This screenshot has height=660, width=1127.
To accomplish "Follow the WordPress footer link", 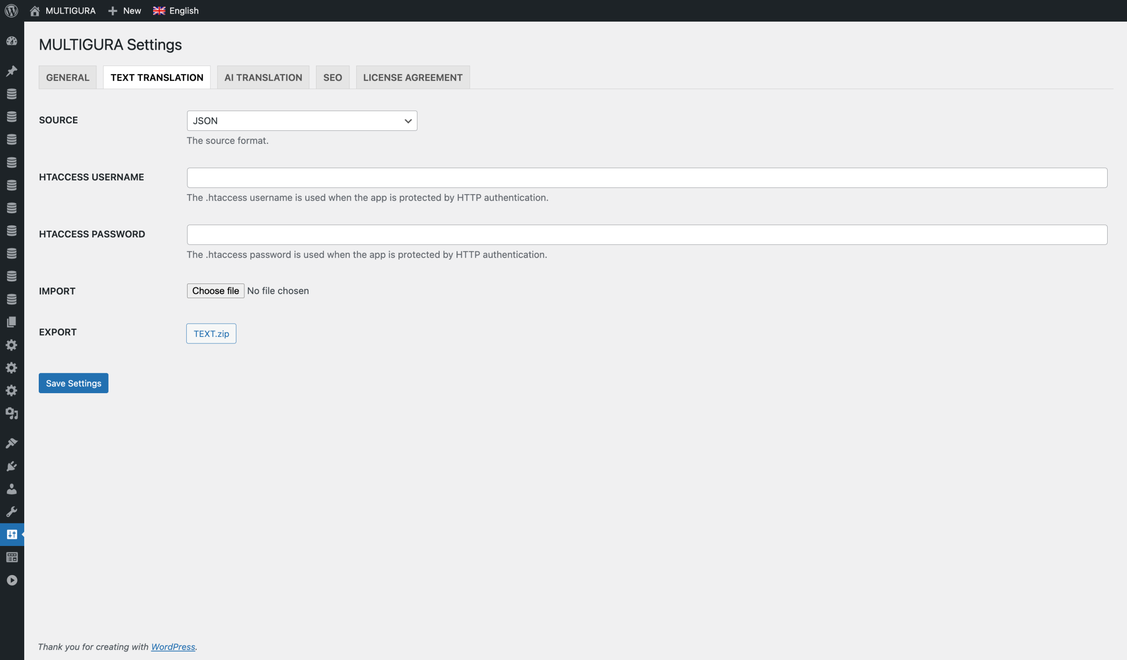I will (173, 647).
